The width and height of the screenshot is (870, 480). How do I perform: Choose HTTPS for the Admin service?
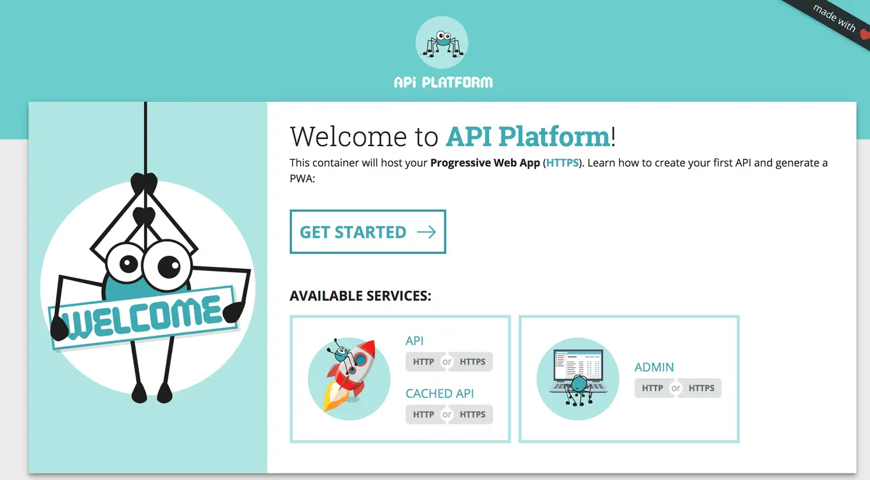coord(702,388)
